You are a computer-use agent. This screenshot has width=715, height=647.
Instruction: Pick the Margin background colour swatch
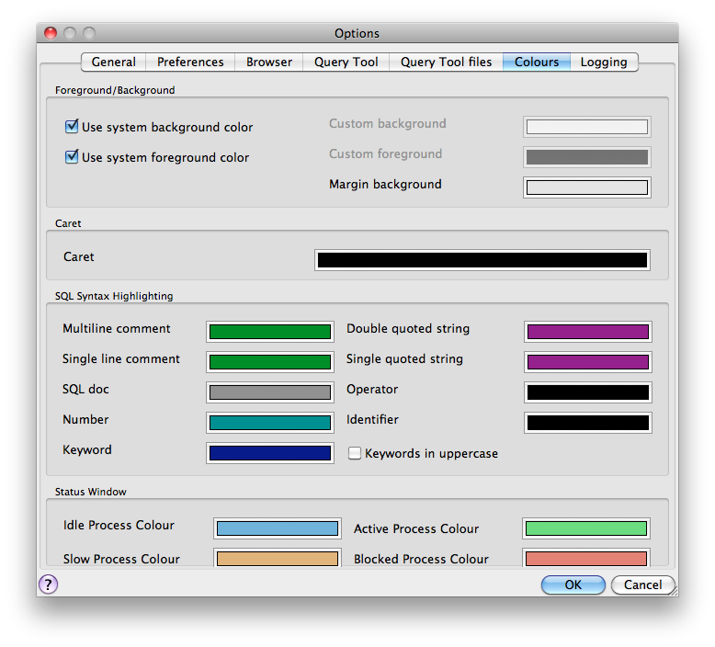tap(586, 187)
